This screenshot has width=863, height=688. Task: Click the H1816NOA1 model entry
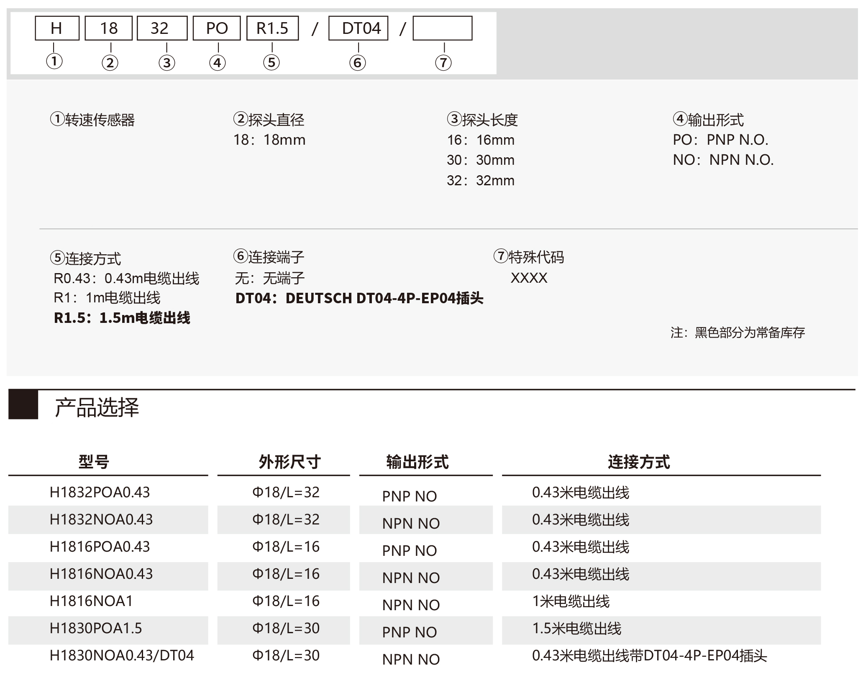click(x=91, y=601)
